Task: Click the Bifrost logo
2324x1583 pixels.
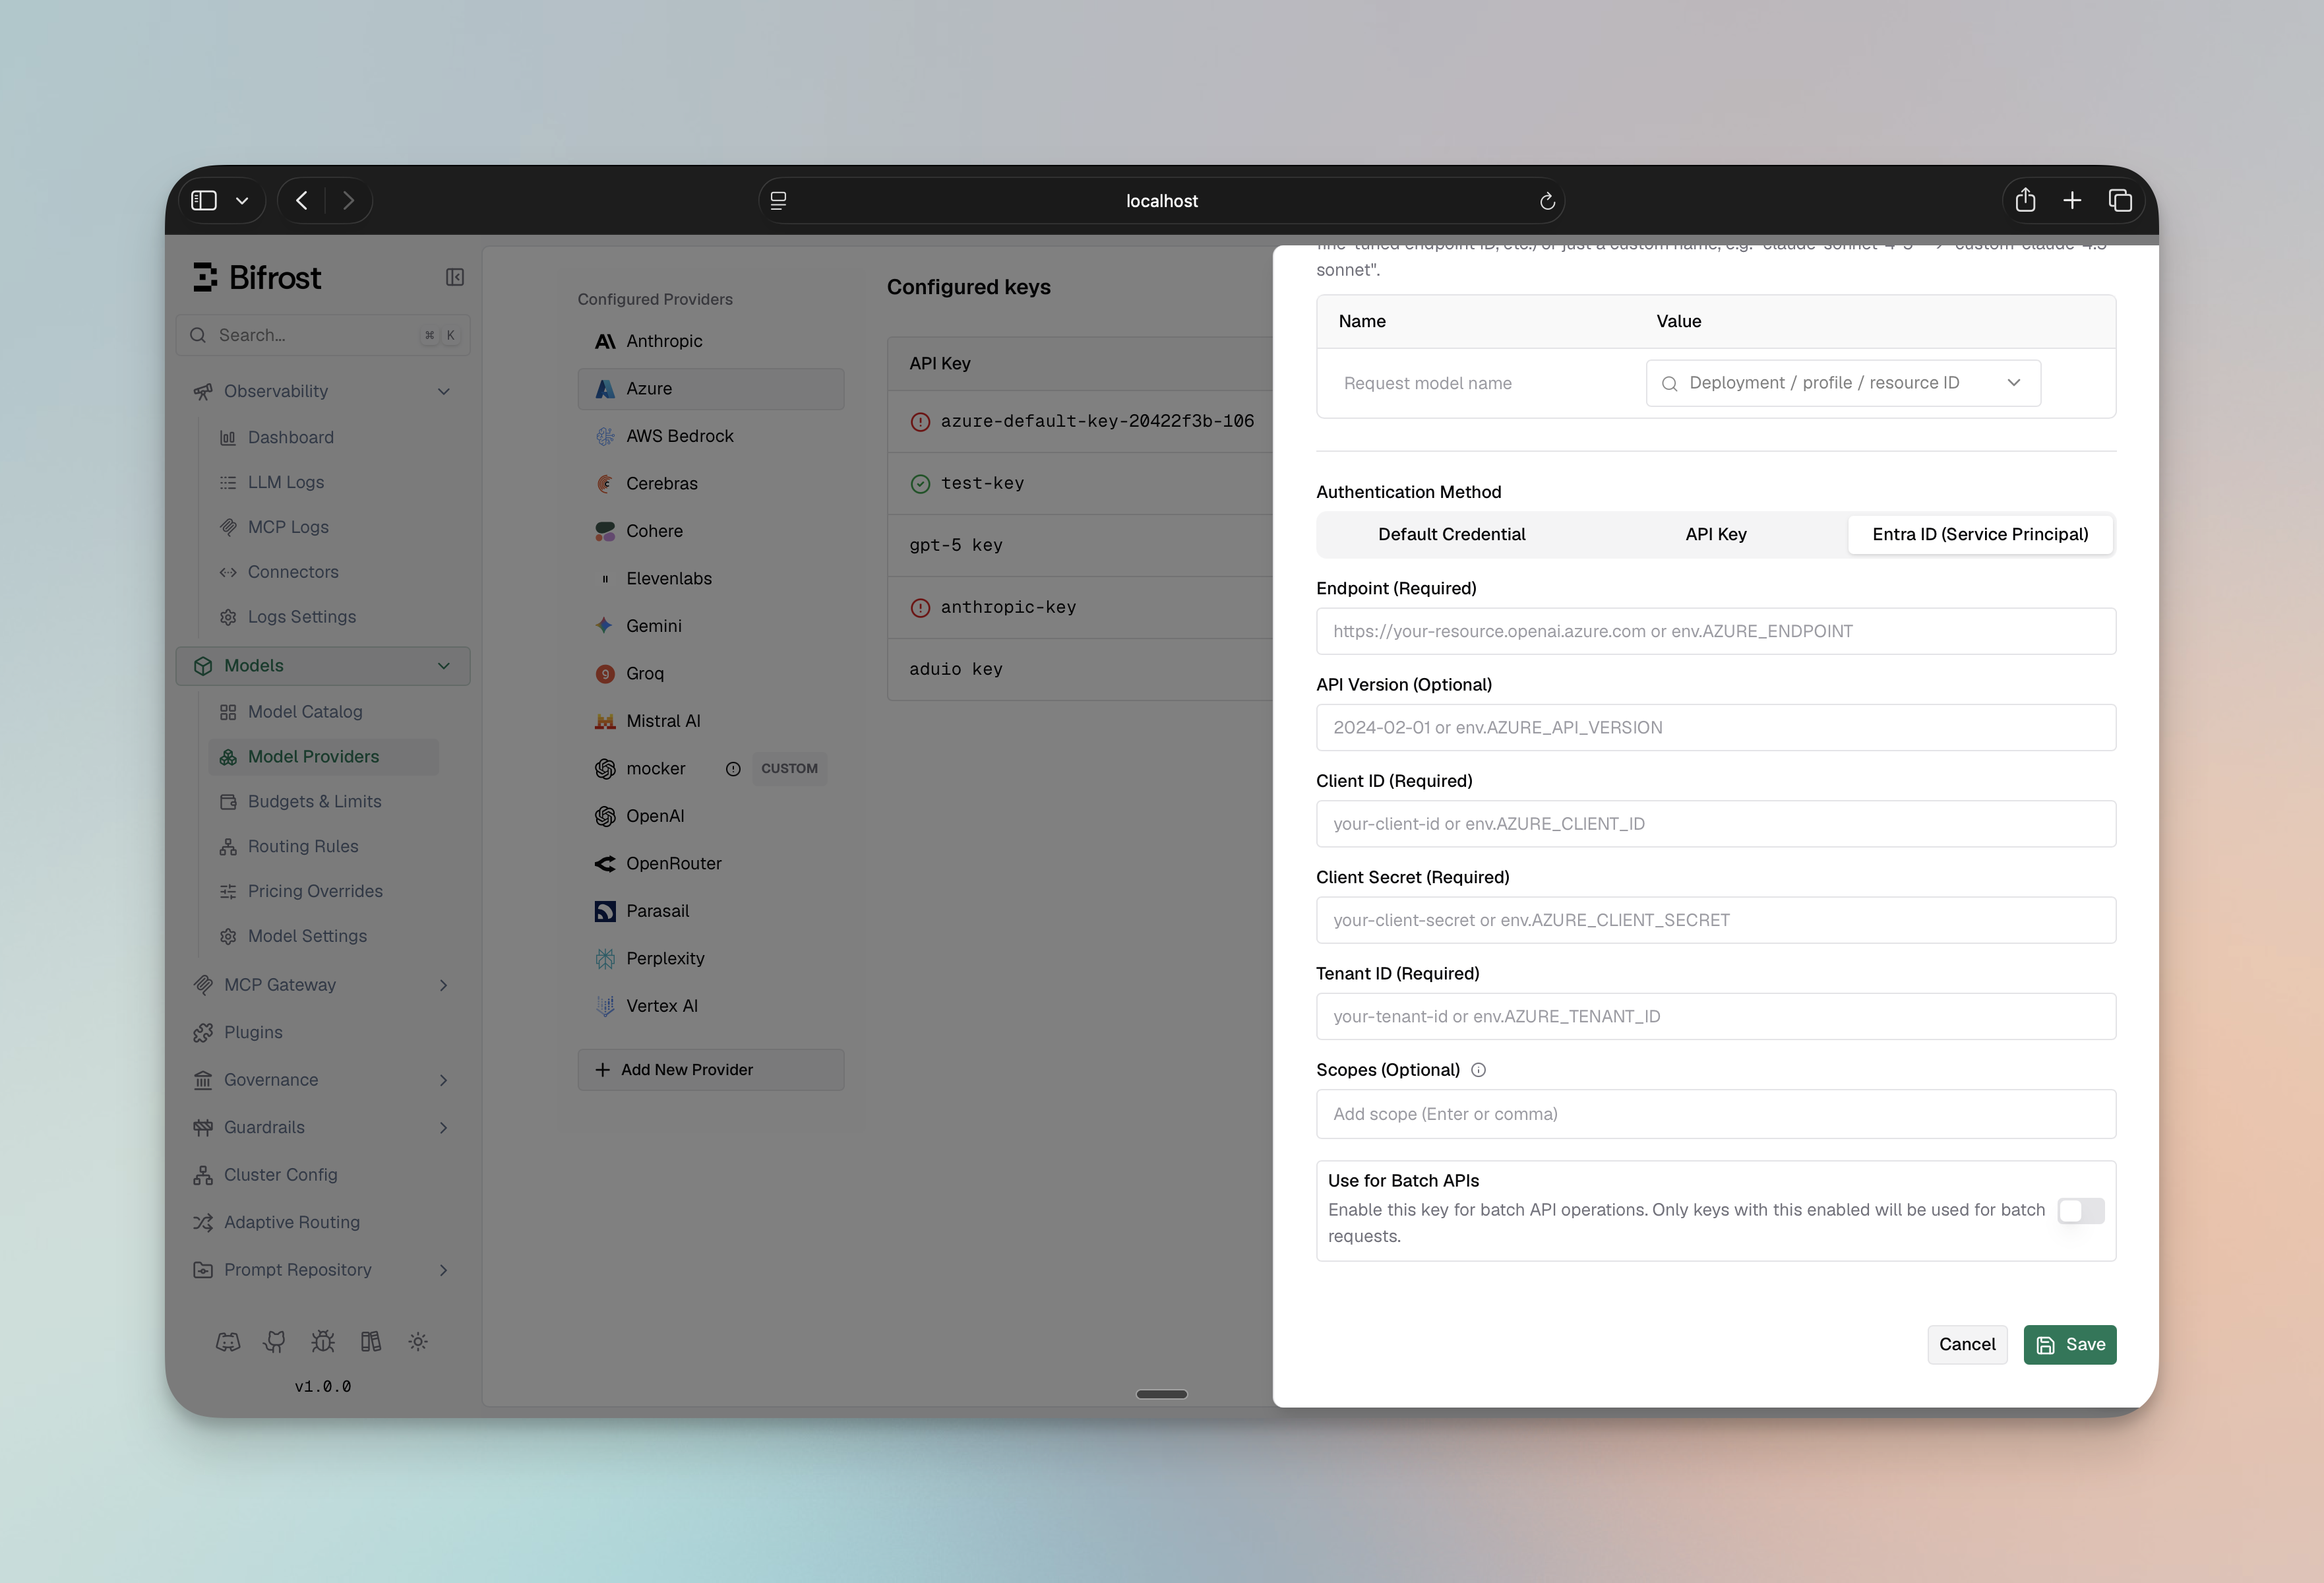Action: click(x=257, y=277)
